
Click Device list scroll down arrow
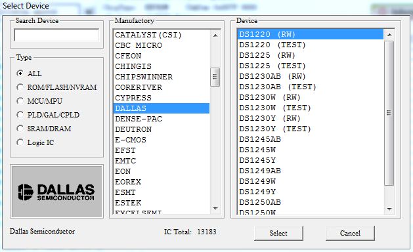(x=389, y=209)
